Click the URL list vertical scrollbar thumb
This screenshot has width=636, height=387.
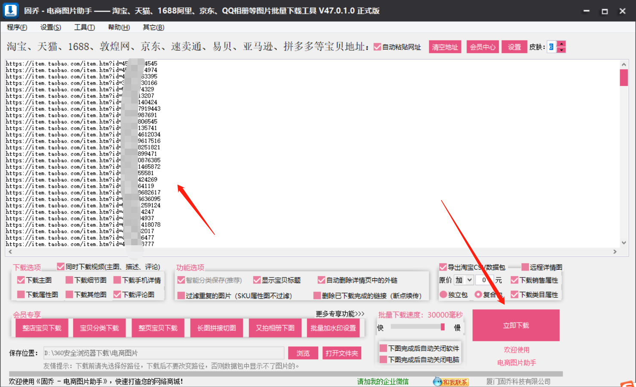[624, 78]
